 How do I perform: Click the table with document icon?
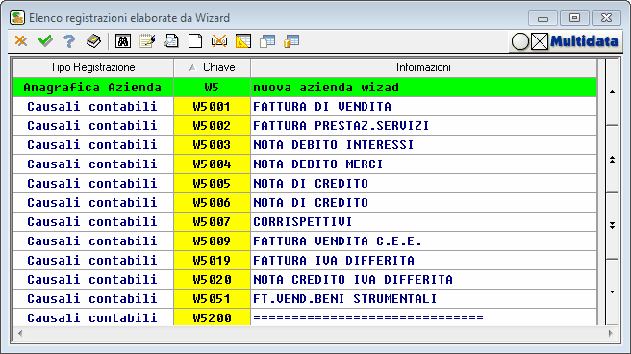[x=267, y=41]
